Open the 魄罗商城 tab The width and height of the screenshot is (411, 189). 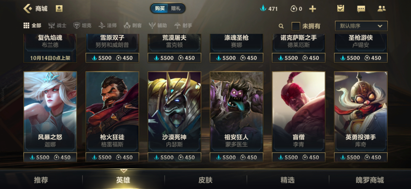tap(370, 180)
